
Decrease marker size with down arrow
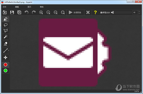[139, 13]
